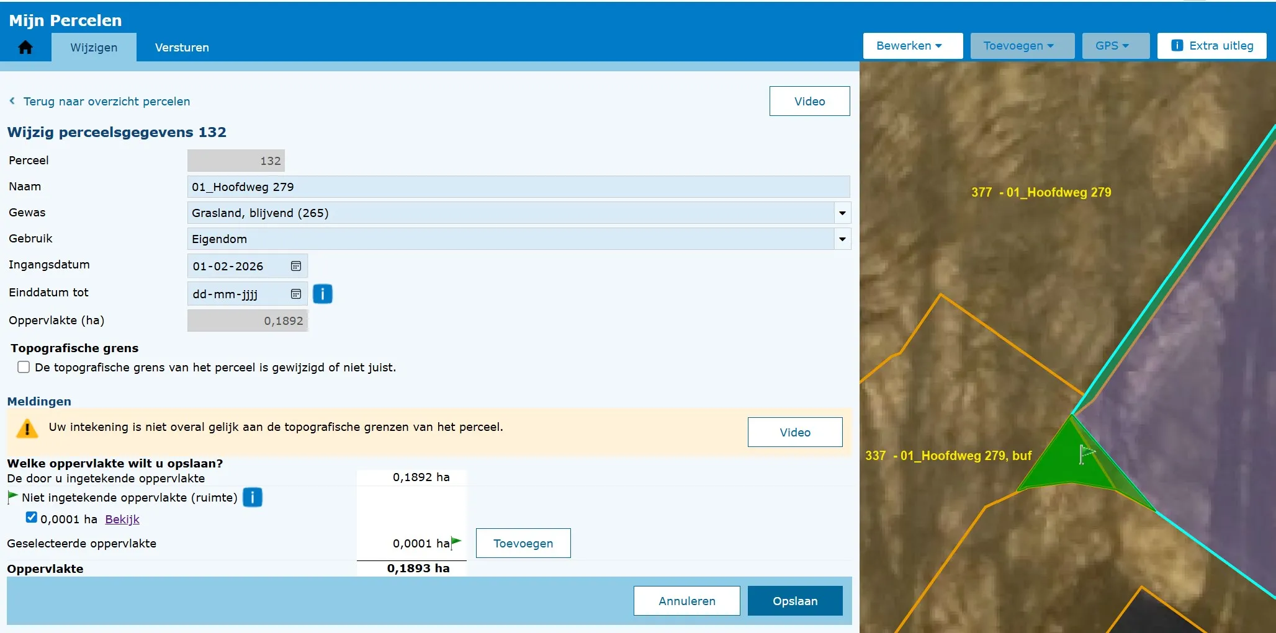Click the Mijn Percelen title
Viewport: 1276px width, 633px height.
[65, 20]
